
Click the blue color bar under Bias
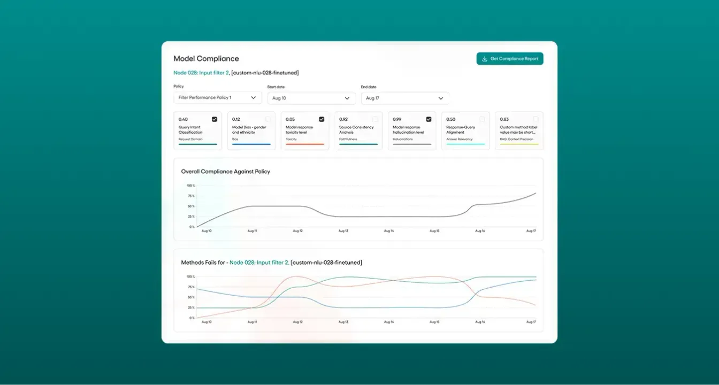(x=251, y=144)
